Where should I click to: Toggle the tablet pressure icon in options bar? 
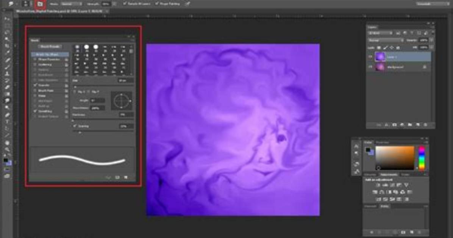click(187, 4)
